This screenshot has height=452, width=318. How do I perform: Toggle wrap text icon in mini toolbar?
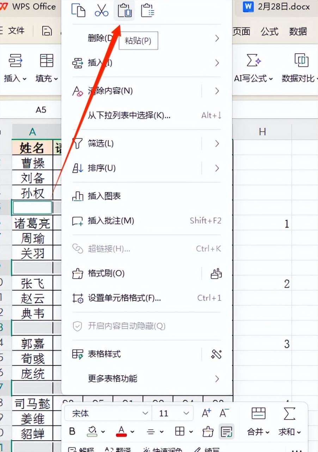pos(226,431)
